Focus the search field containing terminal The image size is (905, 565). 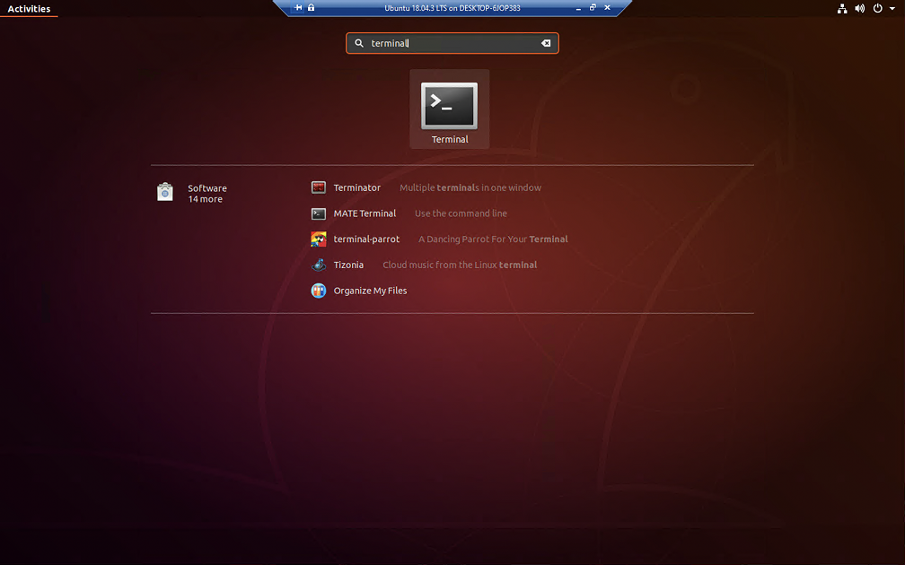click(x=452, y=43)
